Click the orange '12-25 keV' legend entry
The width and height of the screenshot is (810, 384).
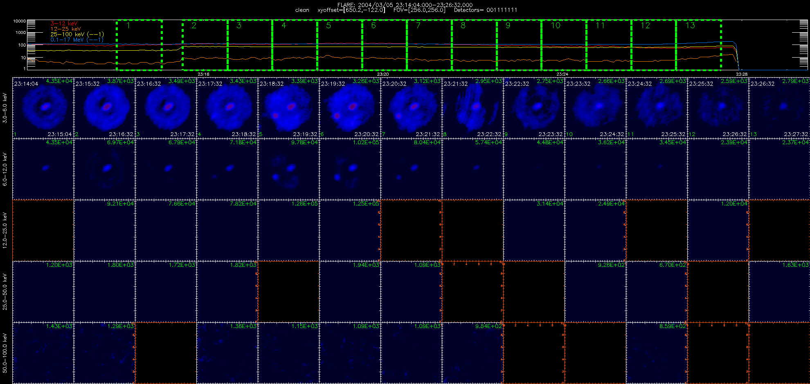point(65,29)
